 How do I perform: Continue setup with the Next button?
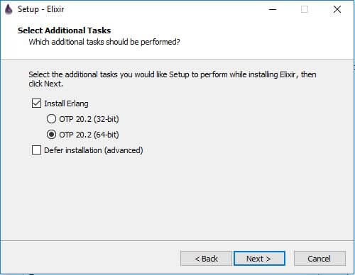tap(259, 259)
